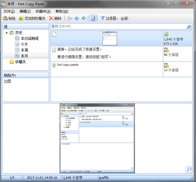Click the 2017-11-01 14:50:16 timestamp in status bar
196x182 pixels.
pyautogui.click(x=42, y=178)
